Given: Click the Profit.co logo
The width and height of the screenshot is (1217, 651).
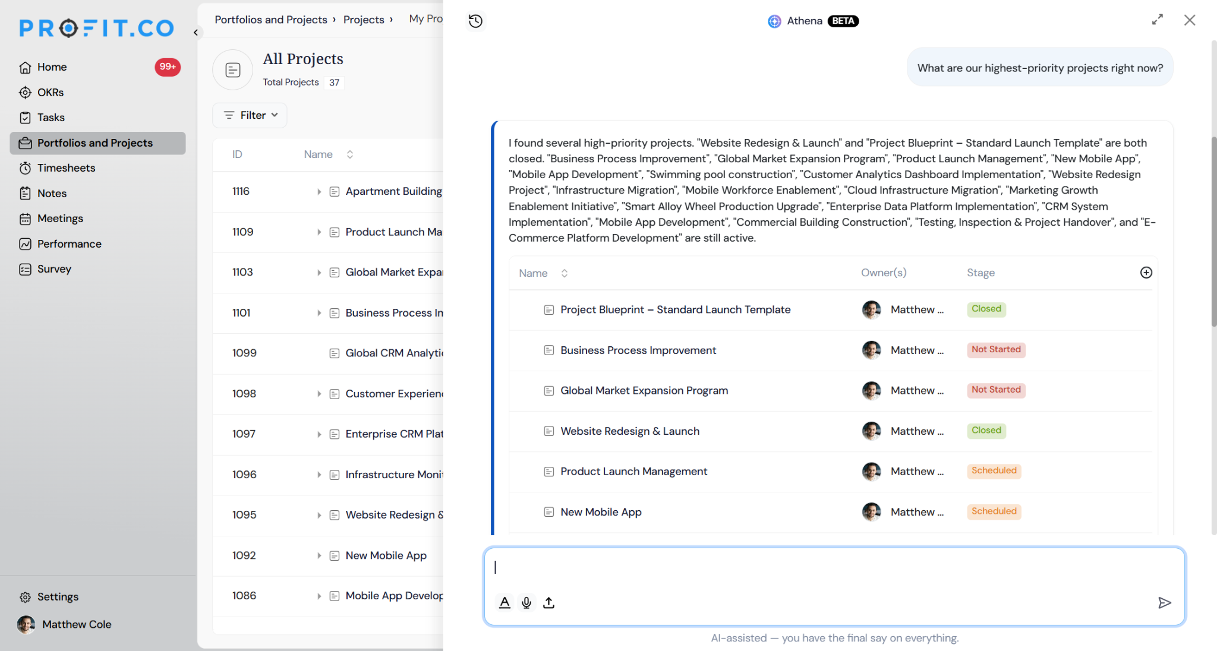Looking at the screenshot, I should click(x=96, y=28).
